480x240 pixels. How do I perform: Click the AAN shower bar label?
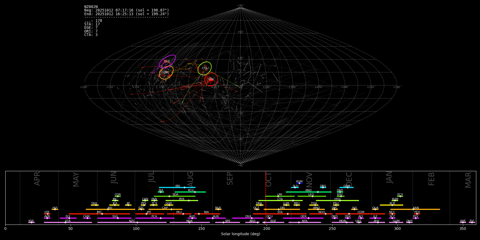pyautogui.click(x=416, y=208)
